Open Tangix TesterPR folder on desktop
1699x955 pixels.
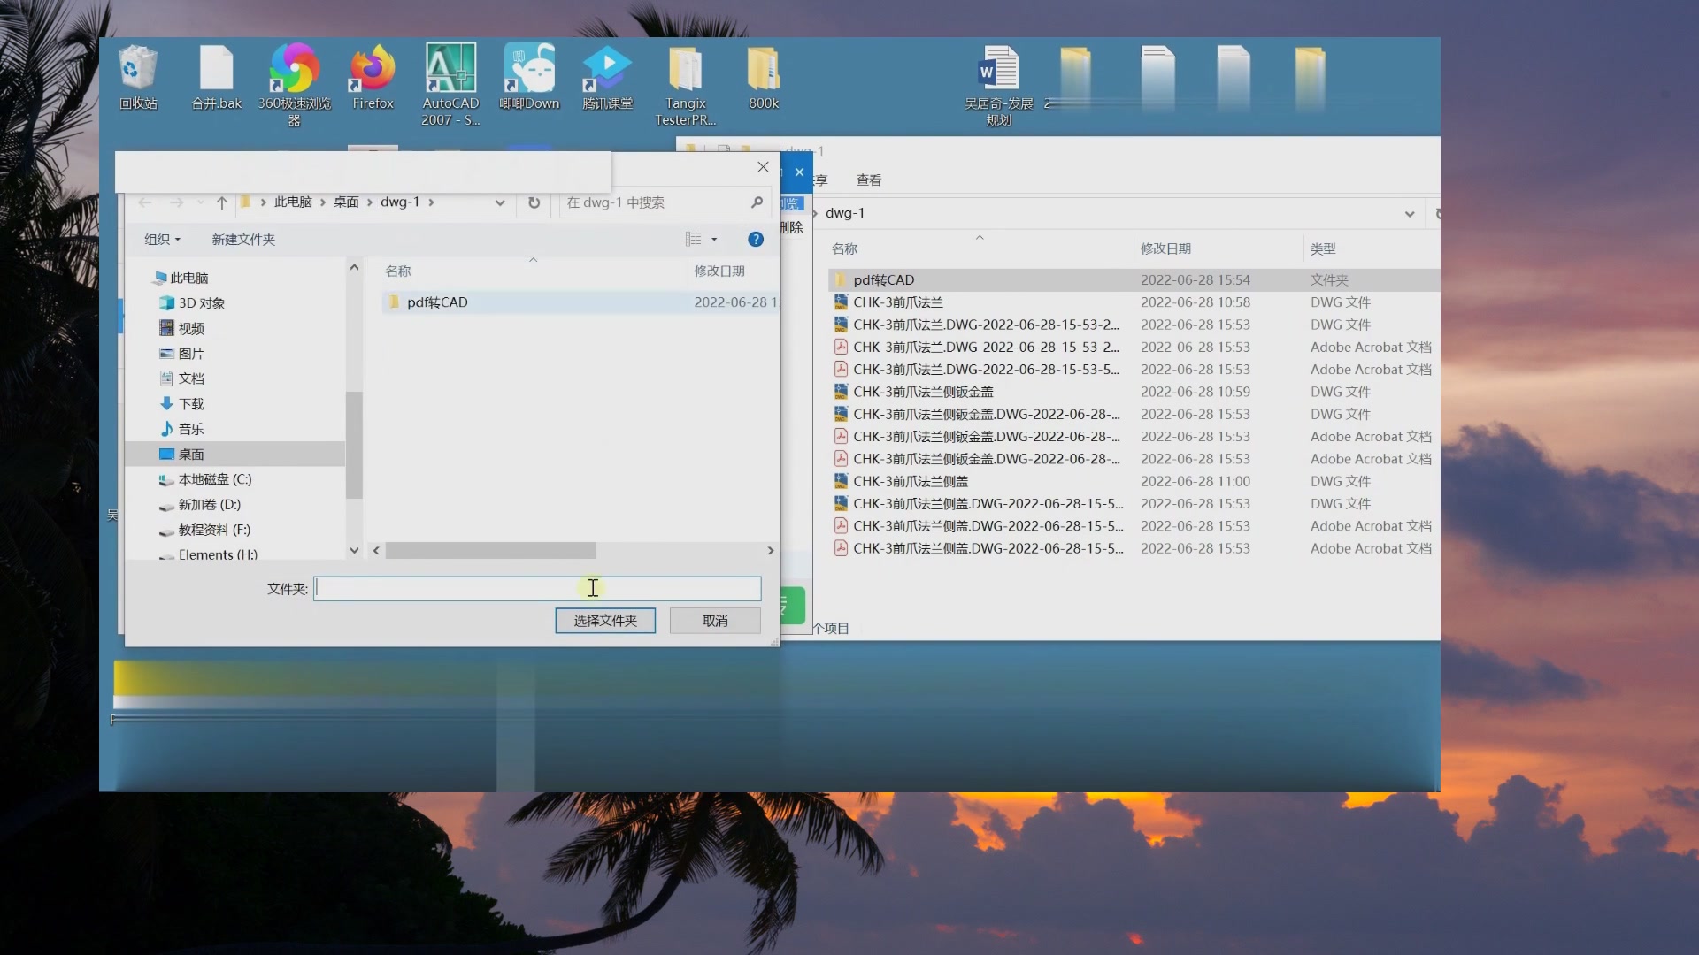tap(686, 85)
